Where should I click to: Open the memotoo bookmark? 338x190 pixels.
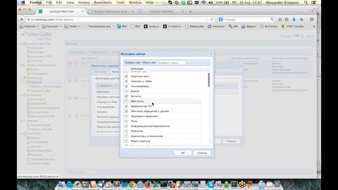point(216,26)
